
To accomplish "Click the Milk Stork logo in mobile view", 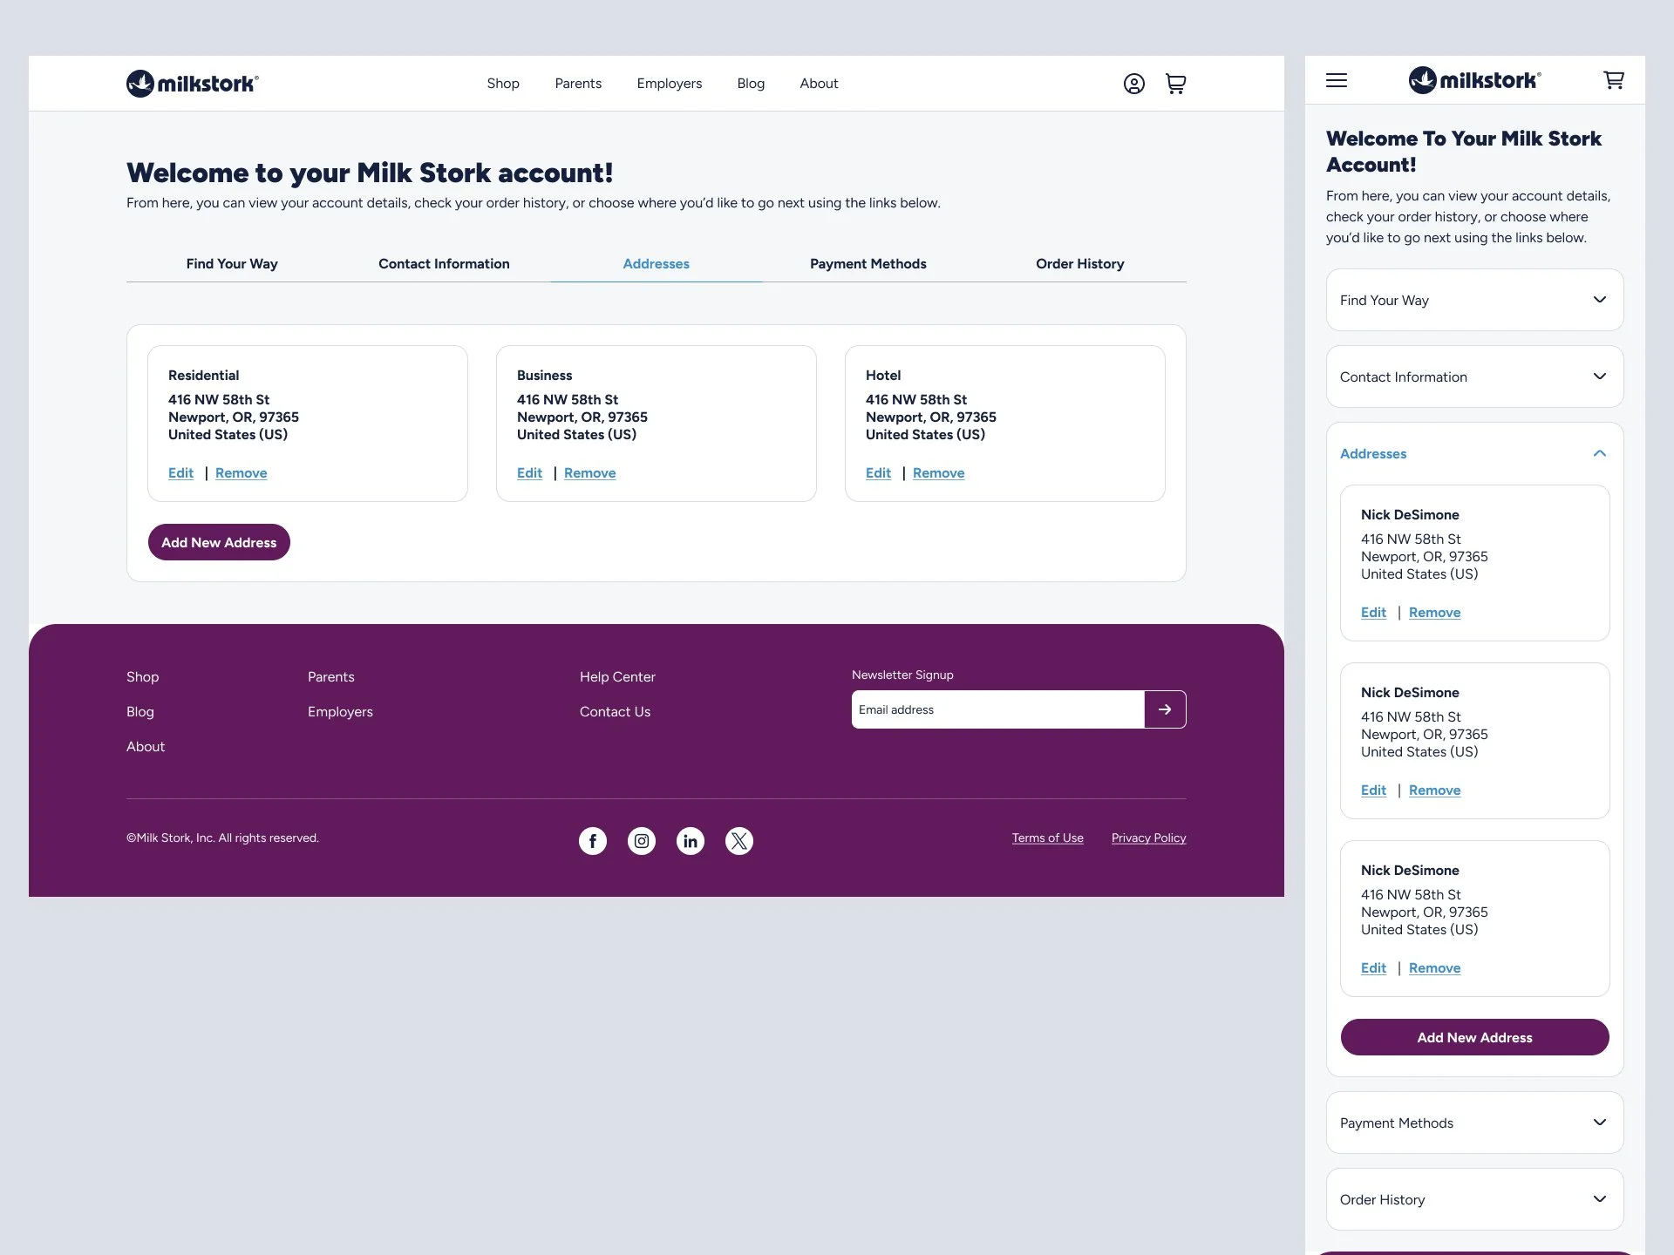I will click(x=1473, y=79).
